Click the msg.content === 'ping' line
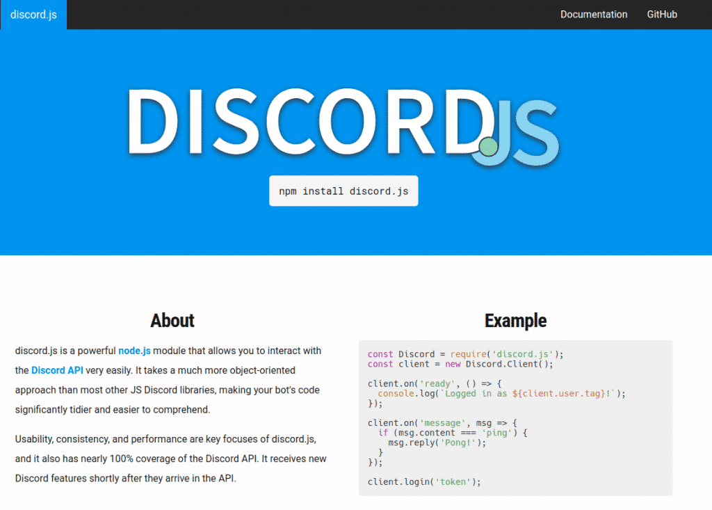Image resolution: width=712 pixels, height=510 pixels. (x=453, y=433)
